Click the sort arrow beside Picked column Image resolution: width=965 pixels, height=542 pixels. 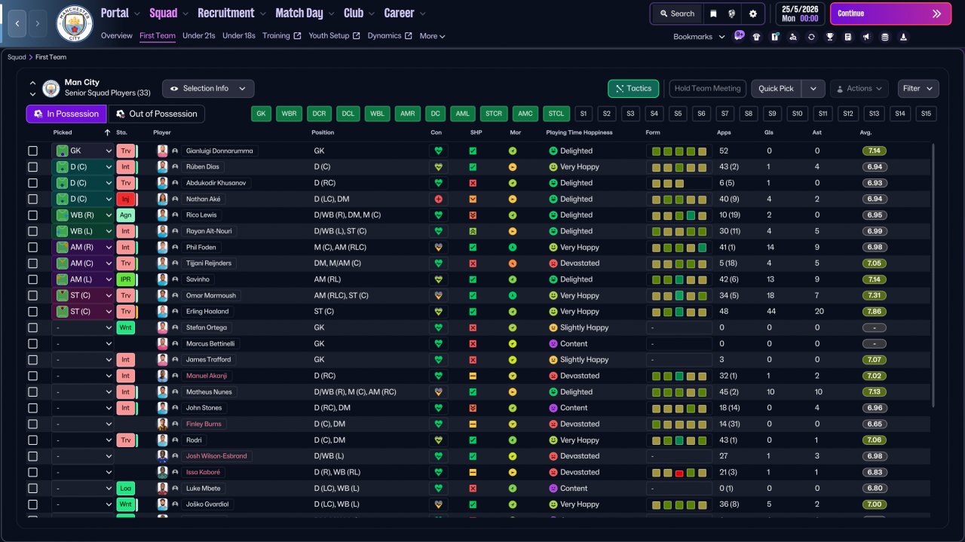pyautogui.click(x=107, y=132)
